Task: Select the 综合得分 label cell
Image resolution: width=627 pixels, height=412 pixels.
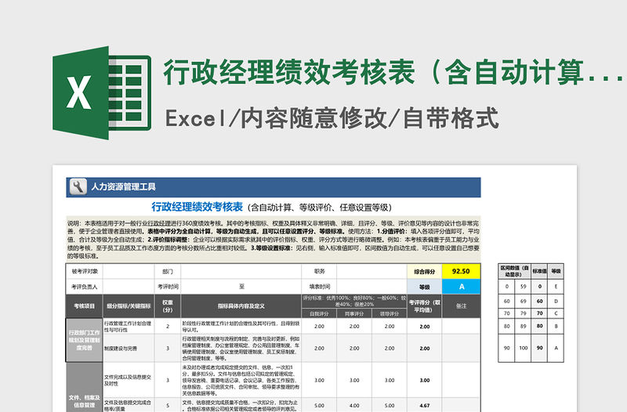Action: [424, 272]
